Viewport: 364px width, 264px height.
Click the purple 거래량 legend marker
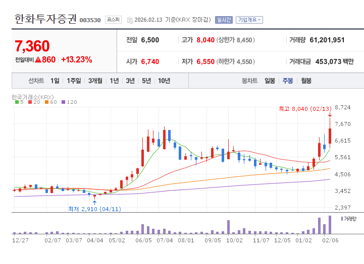342,219
